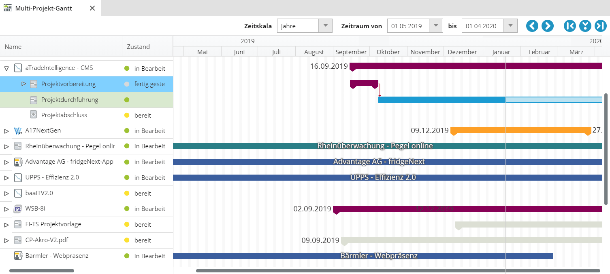
Task: Click the A17NextGen project icon
Action: [18, 131]
